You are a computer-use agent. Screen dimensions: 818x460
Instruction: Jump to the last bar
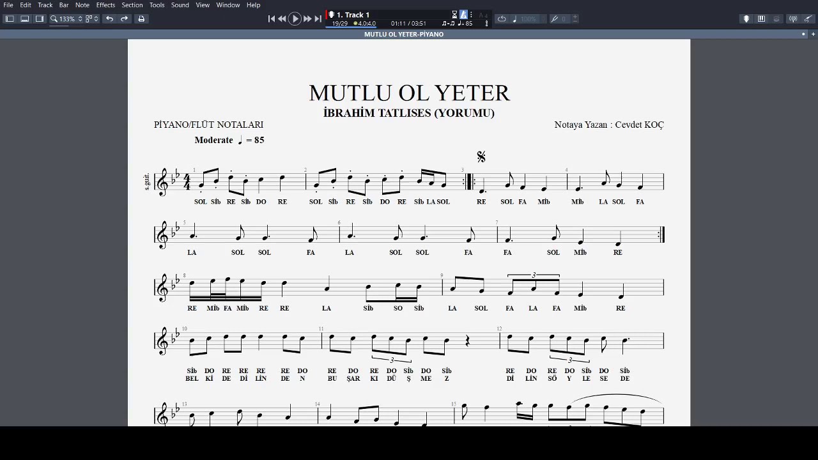click(318, 19)
